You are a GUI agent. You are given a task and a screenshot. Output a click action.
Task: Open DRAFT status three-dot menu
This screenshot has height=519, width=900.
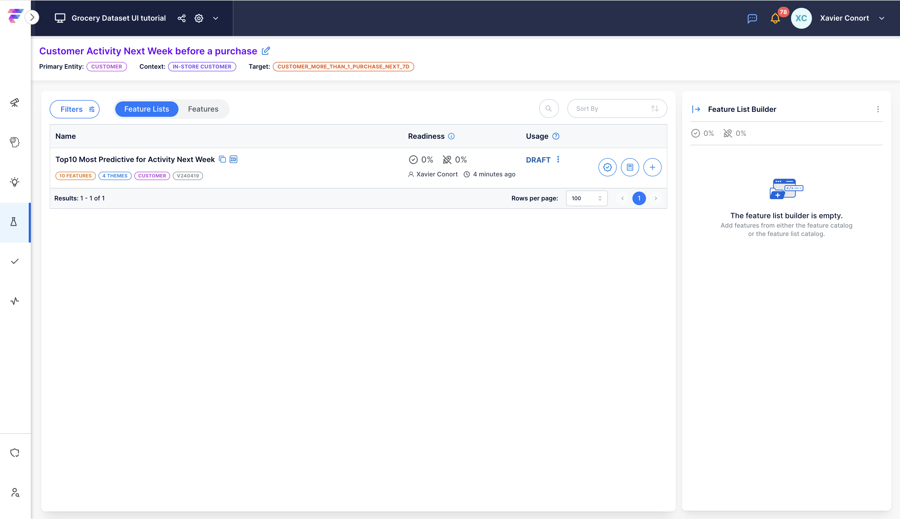click(558, 159)
